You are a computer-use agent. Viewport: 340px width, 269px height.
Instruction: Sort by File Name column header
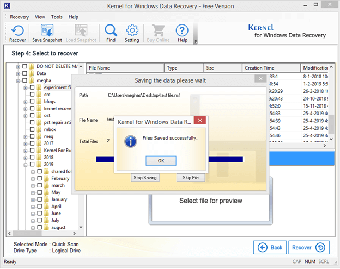(x=125, y=68)
